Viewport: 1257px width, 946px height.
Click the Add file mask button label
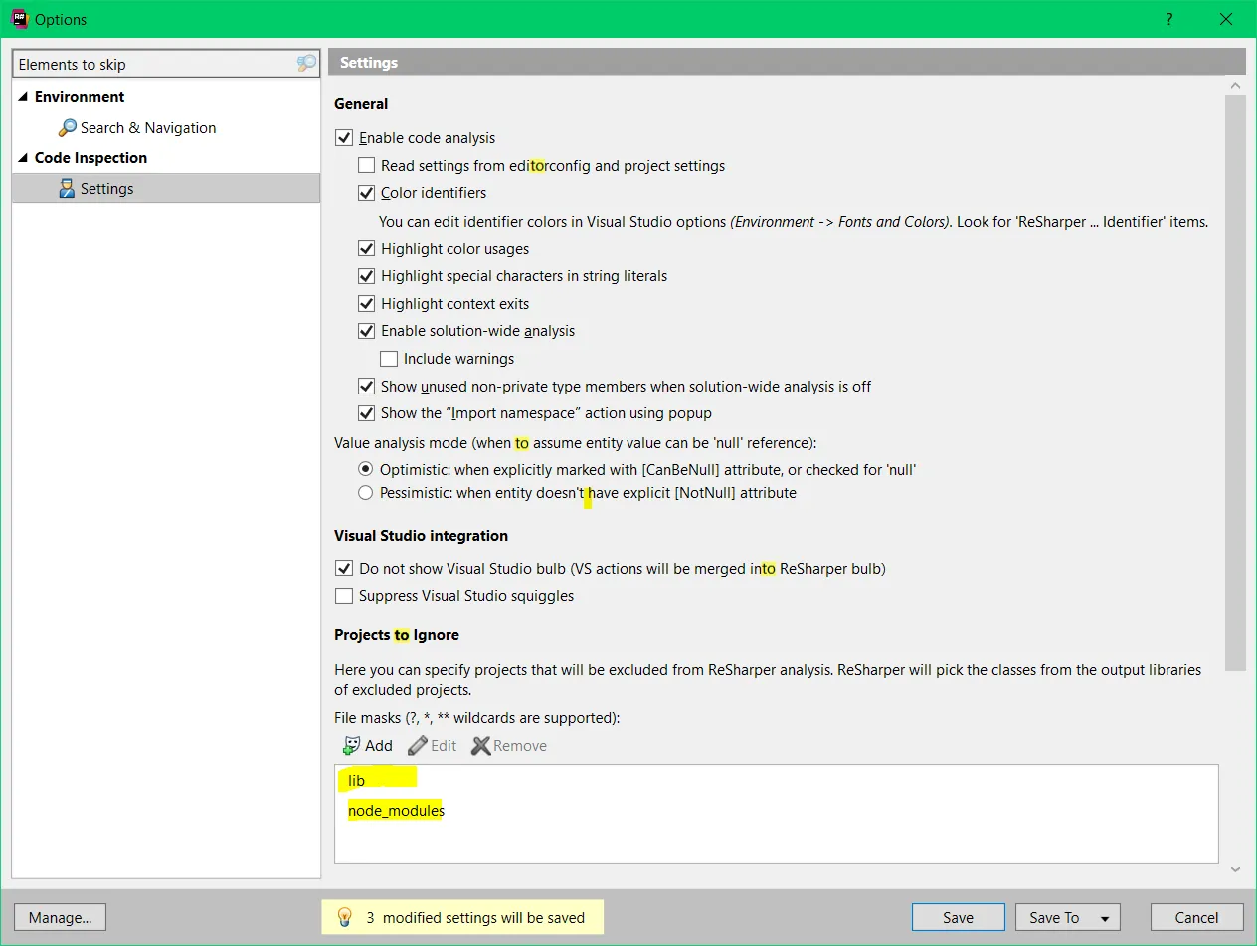click(x=379, y=746)
